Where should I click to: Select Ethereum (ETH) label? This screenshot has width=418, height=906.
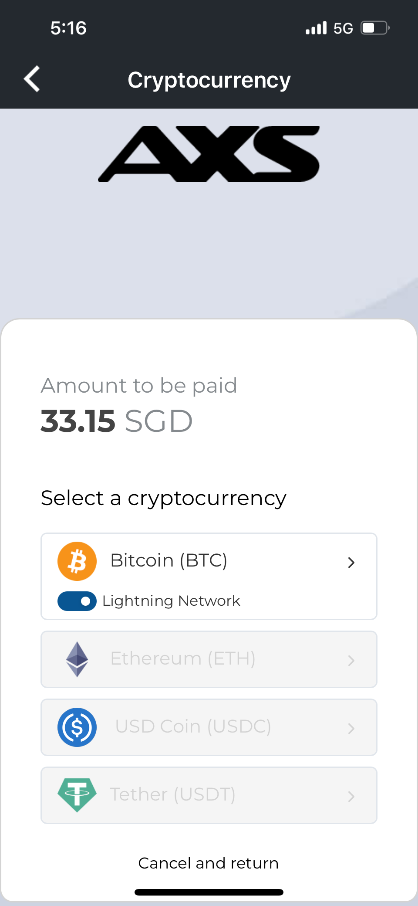[183, 658]
